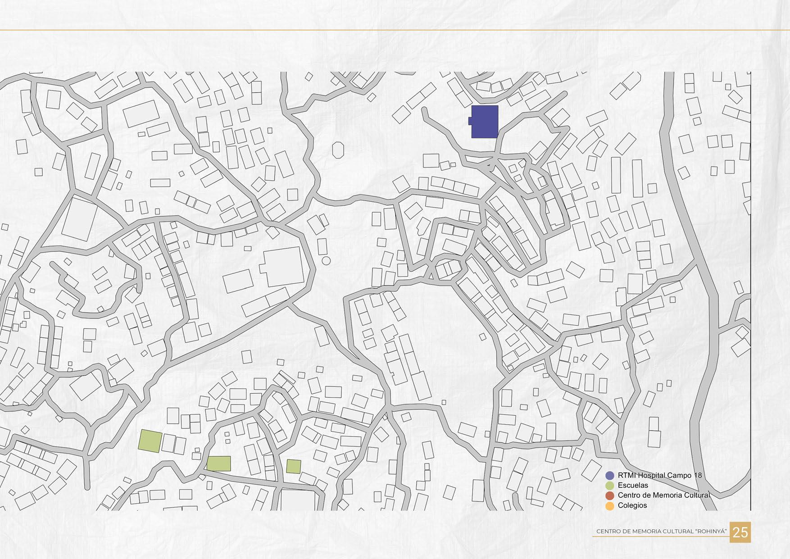This screenshot has height=559, width=790.
Task: Click the green Escuelas legend dot
Action: coord(610,486)
